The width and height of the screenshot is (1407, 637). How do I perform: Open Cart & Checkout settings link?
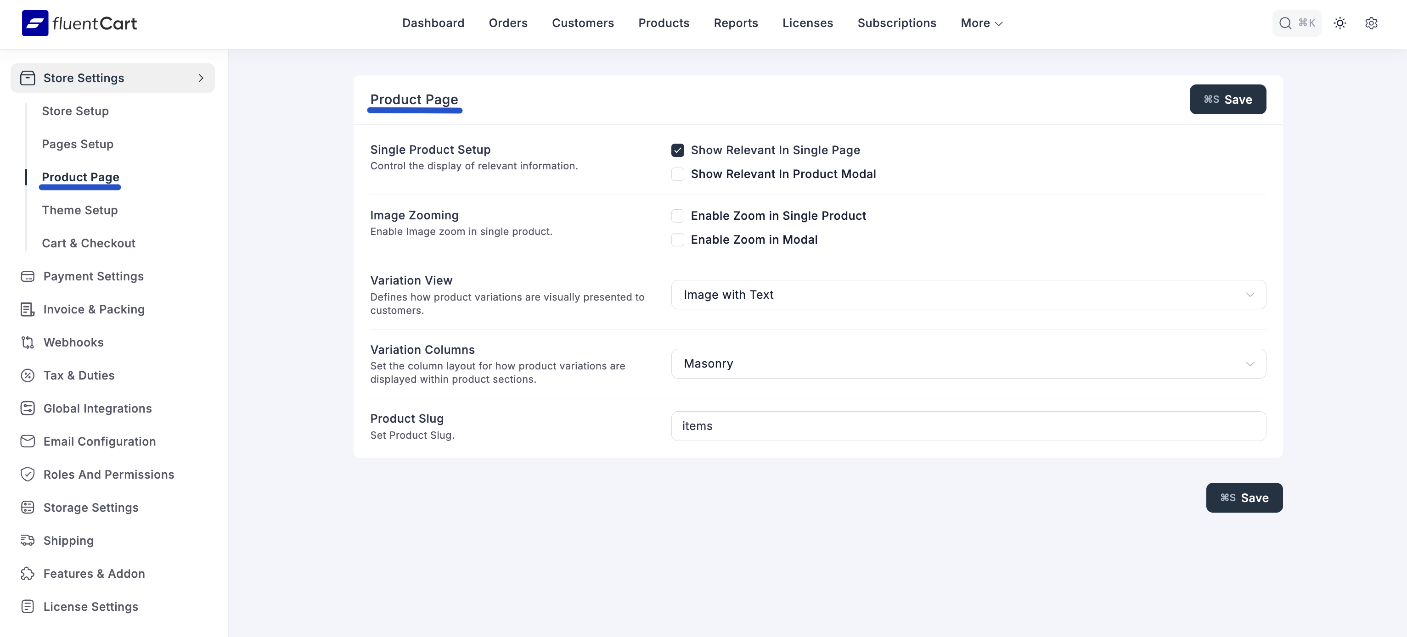click(89, 243)
